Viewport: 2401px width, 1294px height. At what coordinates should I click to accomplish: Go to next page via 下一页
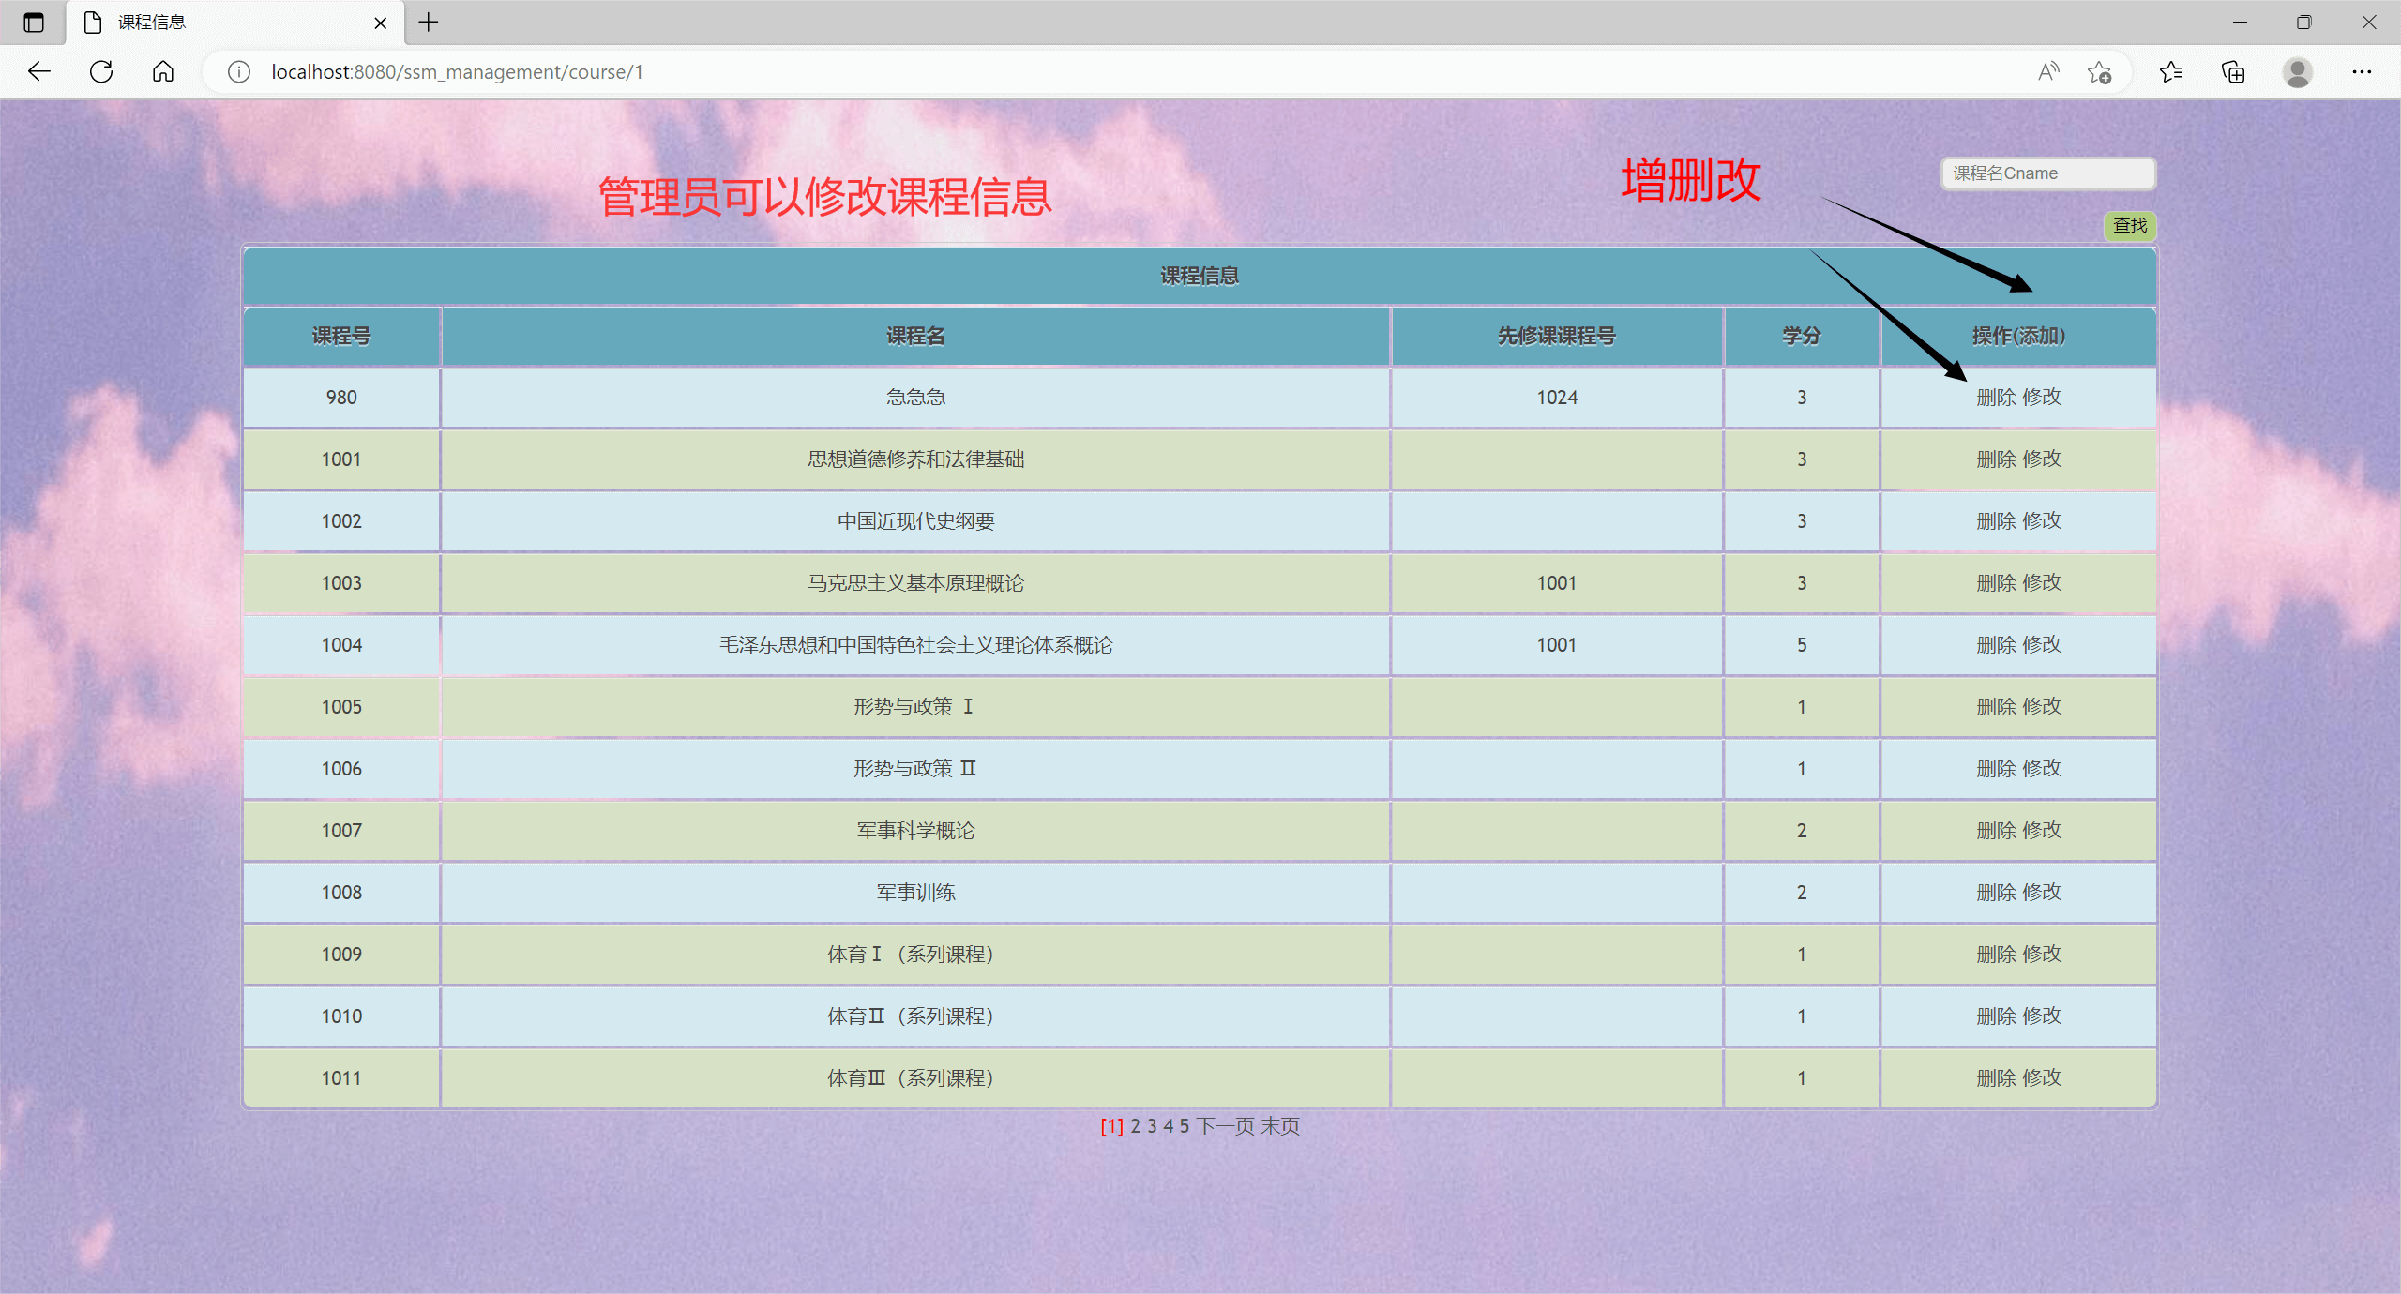click(x=1224, y=1125)
